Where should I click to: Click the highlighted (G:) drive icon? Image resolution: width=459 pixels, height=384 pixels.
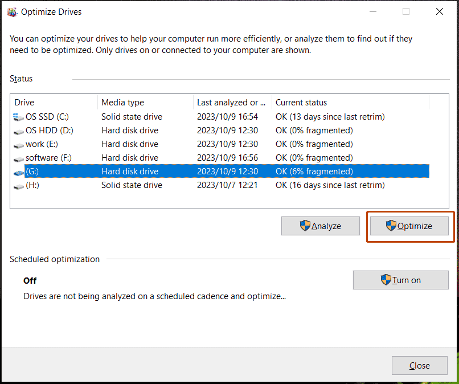tap(18, 173)
